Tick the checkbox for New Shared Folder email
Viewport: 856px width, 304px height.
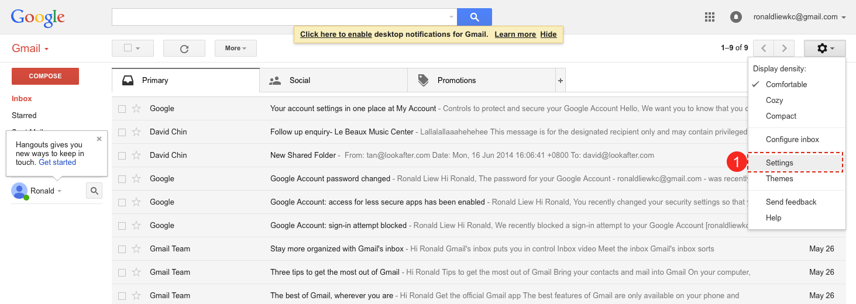[x=122, y=156]
